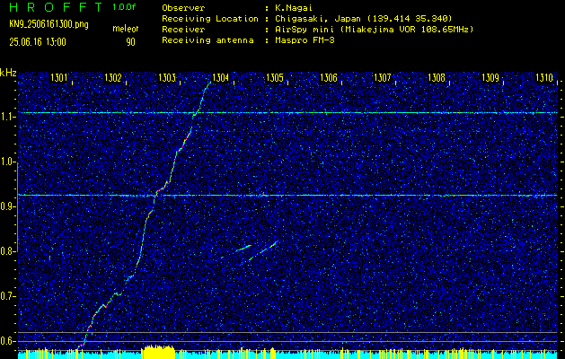Viewport: 565px width, 359px height.
Task: Select the date stamp 25.06.16 13:00
Action: [x=38, y=42]
